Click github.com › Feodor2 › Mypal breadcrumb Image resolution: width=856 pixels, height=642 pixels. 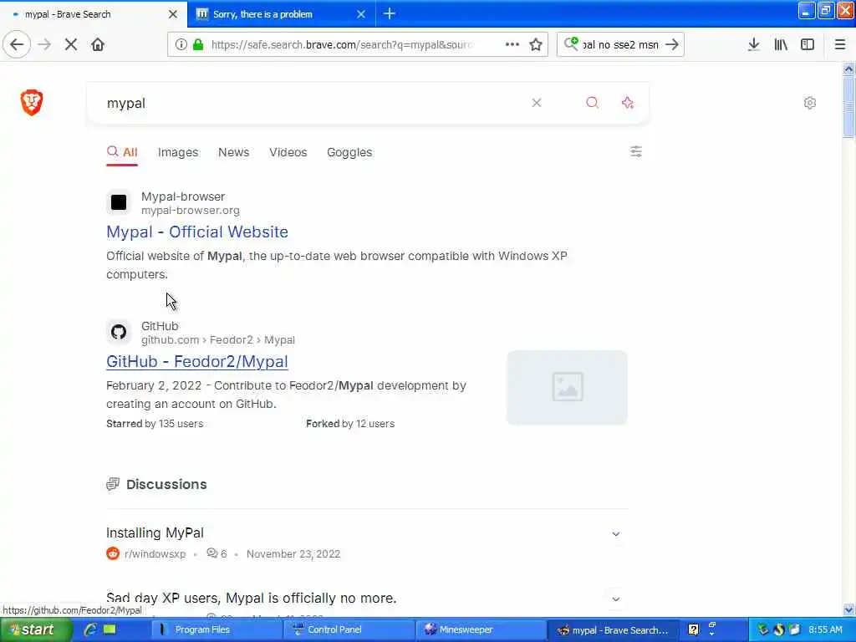[218, 339]
